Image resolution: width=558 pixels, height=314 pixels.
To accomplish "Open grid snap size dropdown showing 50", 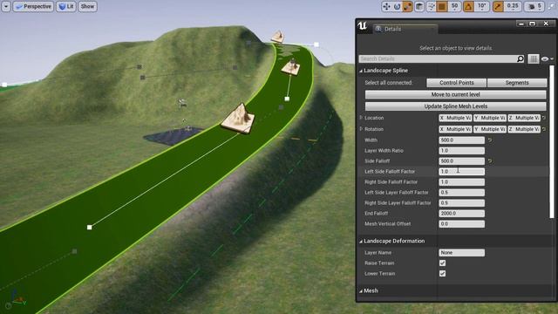I will click(454, 6).
